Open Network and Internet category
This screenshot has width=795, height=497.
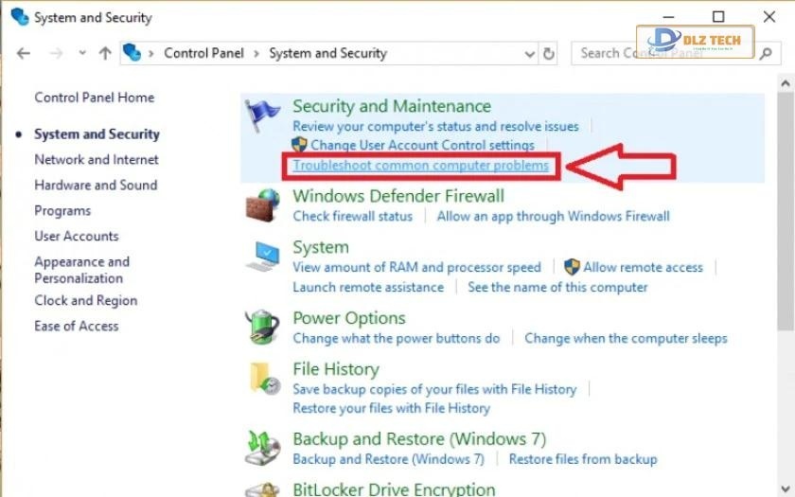coord(97,160)
